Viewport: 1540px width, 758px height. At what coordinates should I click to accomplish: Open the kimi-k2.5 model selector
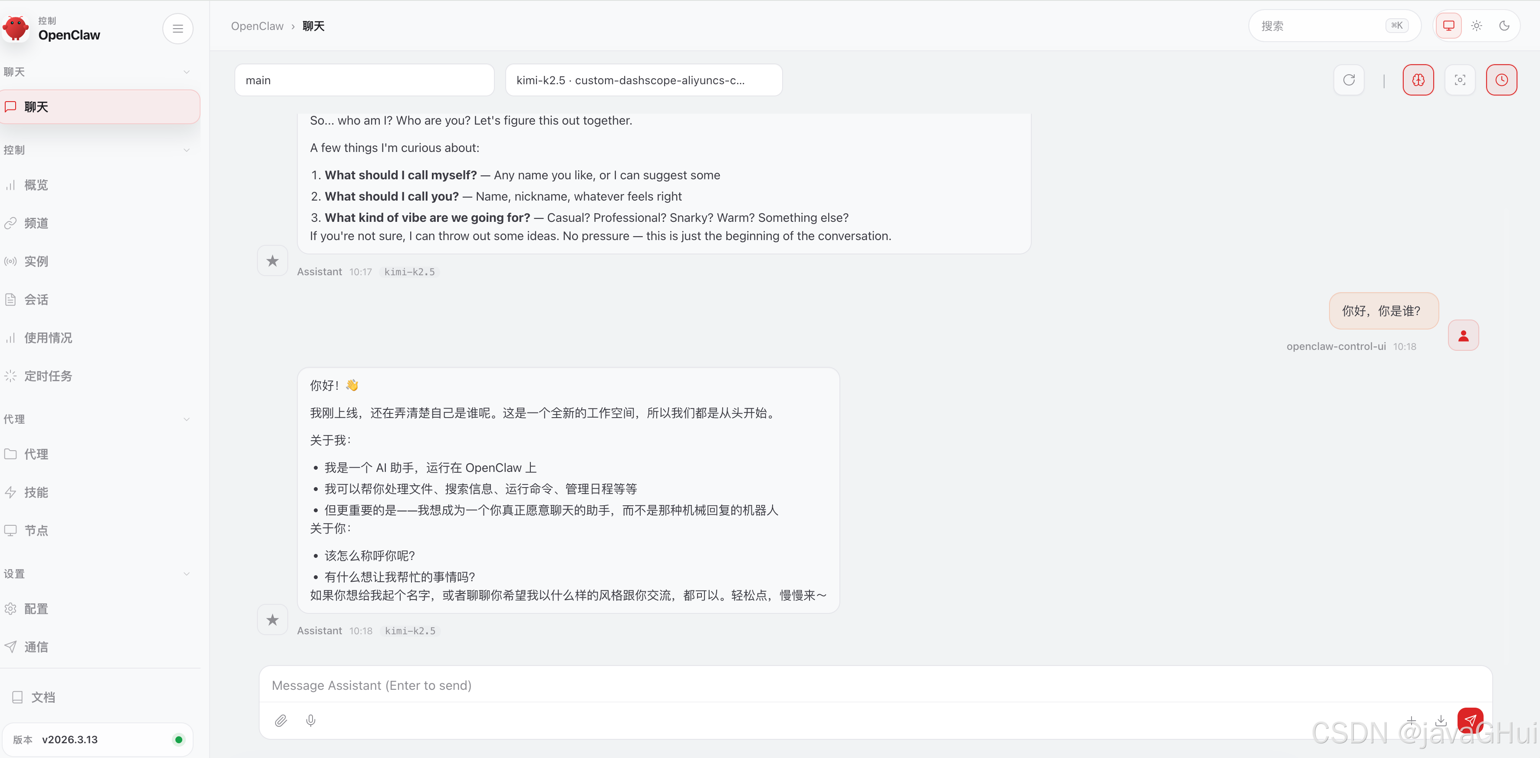point(643,80)
